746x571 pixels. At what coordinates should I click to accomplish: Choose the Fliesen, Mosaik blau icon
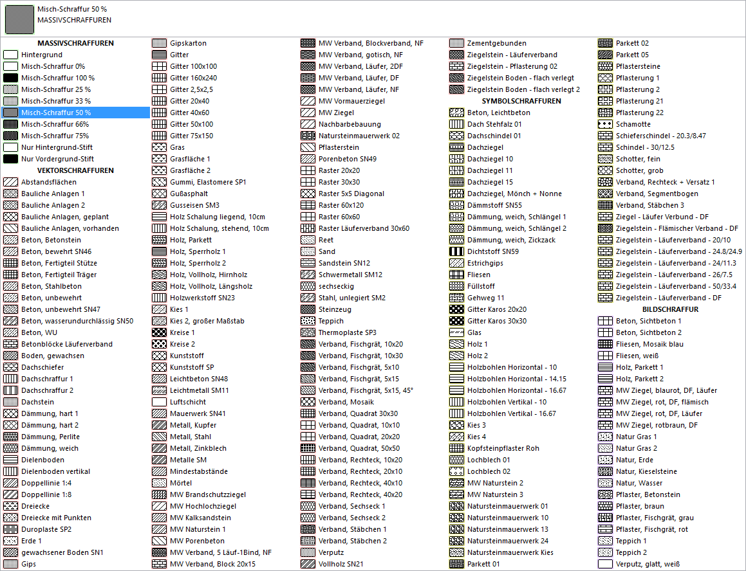pos(605,344)
